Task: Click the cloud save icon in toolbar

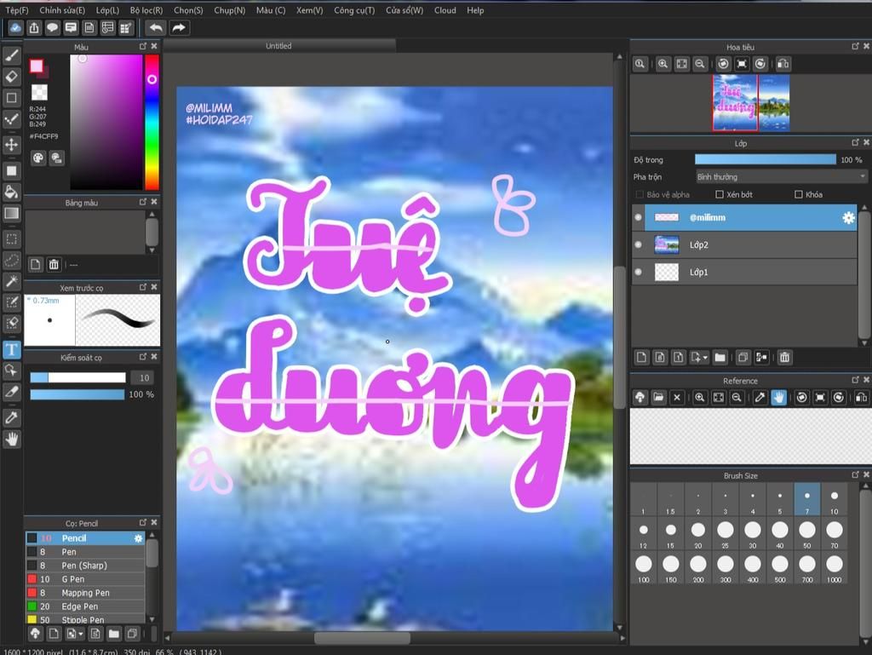Action: point(15,28)
